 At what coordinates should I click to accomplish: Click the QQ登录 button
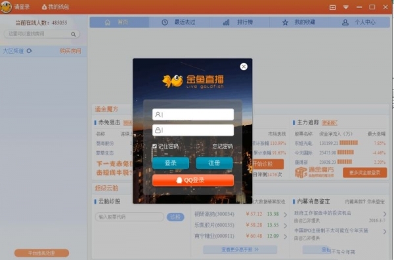coord(193,180)
